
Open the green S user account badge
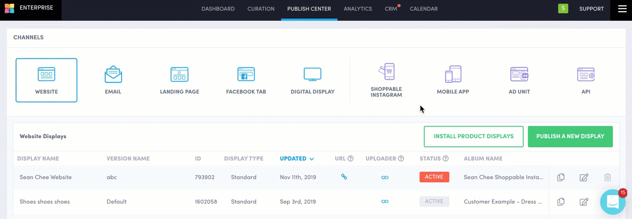point(563,9)
